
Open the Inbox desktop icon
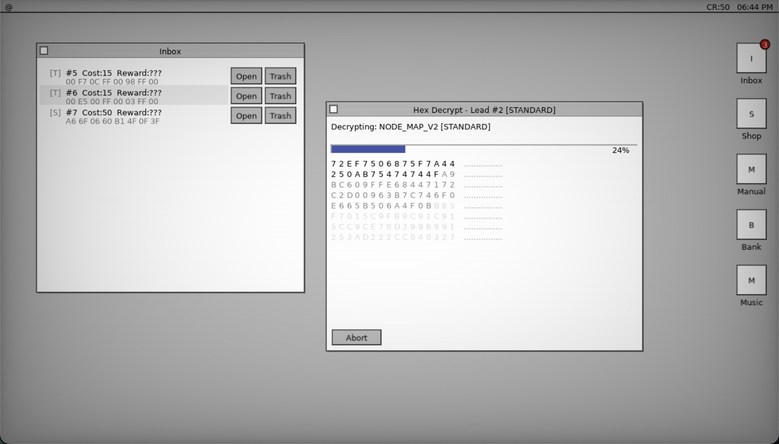[751, 58]
